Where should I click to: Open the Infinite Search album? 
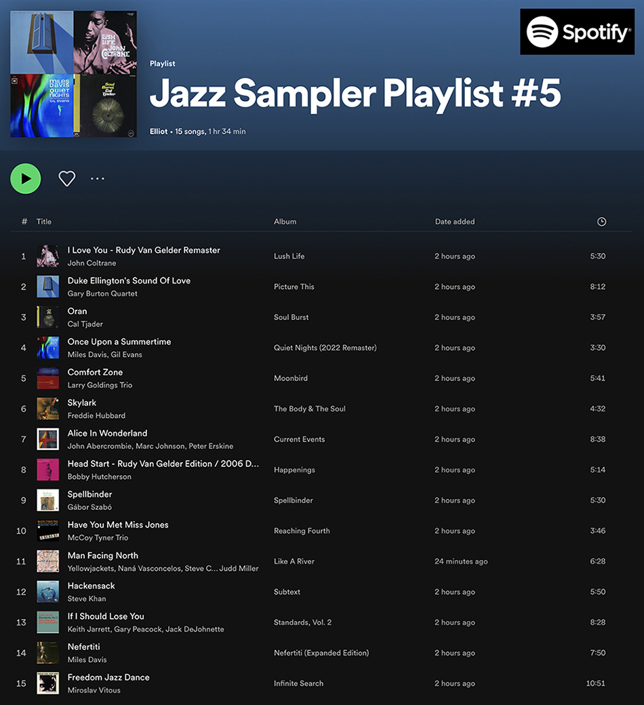pyautogui.click(x=299, y=683)
